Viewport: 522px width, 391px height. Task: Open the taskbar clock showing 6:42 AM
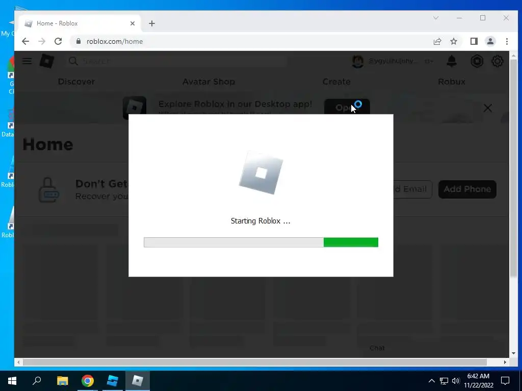point(478,381)
